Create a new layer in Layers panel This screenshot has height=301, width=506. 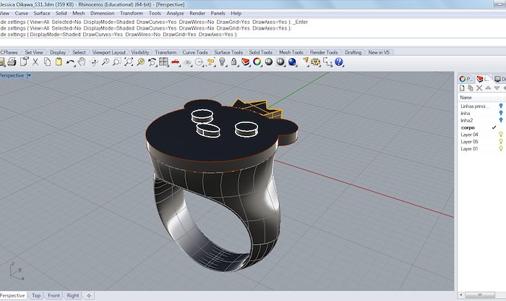point(462,88)
